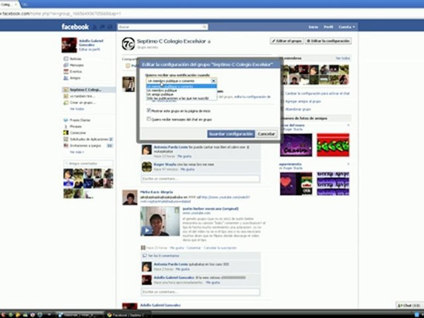424x318 pixels.
Task: Expand 'Ver más' in left sidebar
Action: pyautogui.click(x=77, y=152)
